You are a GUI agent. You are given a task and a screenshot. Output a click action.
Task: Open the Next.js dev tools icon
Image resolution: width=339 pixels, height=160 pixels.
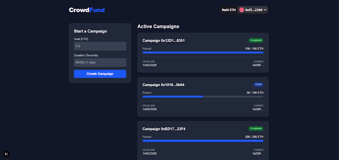[x=6, y=154]
